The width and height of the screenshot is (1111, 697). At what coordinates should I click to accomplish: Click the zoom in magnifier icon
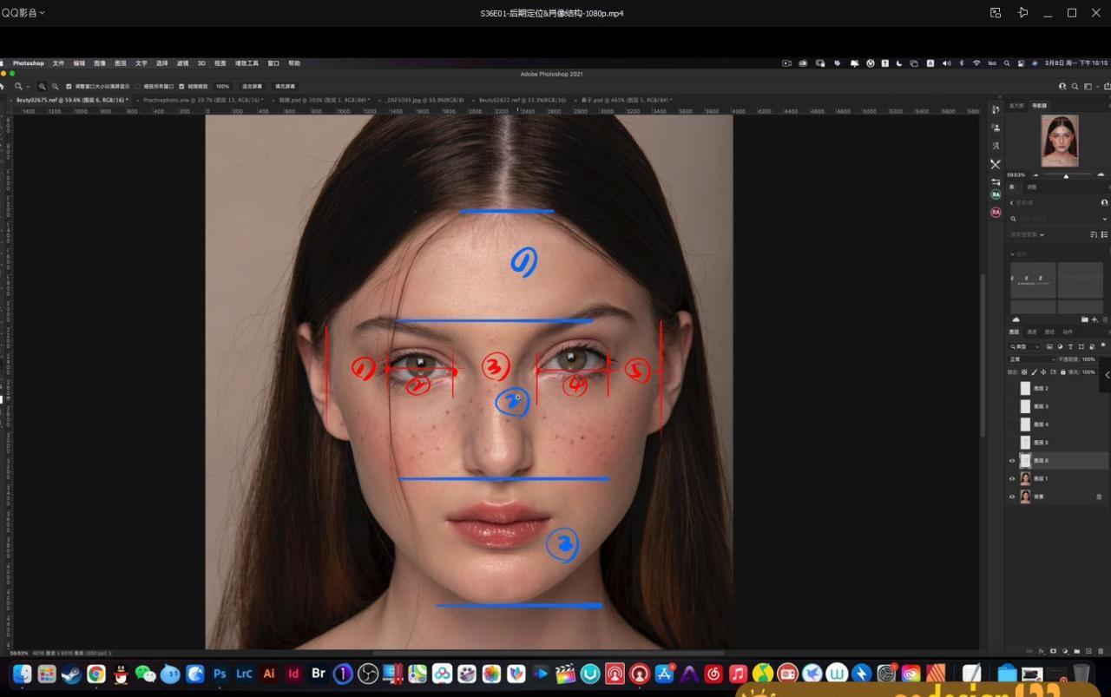coord(42,87)
